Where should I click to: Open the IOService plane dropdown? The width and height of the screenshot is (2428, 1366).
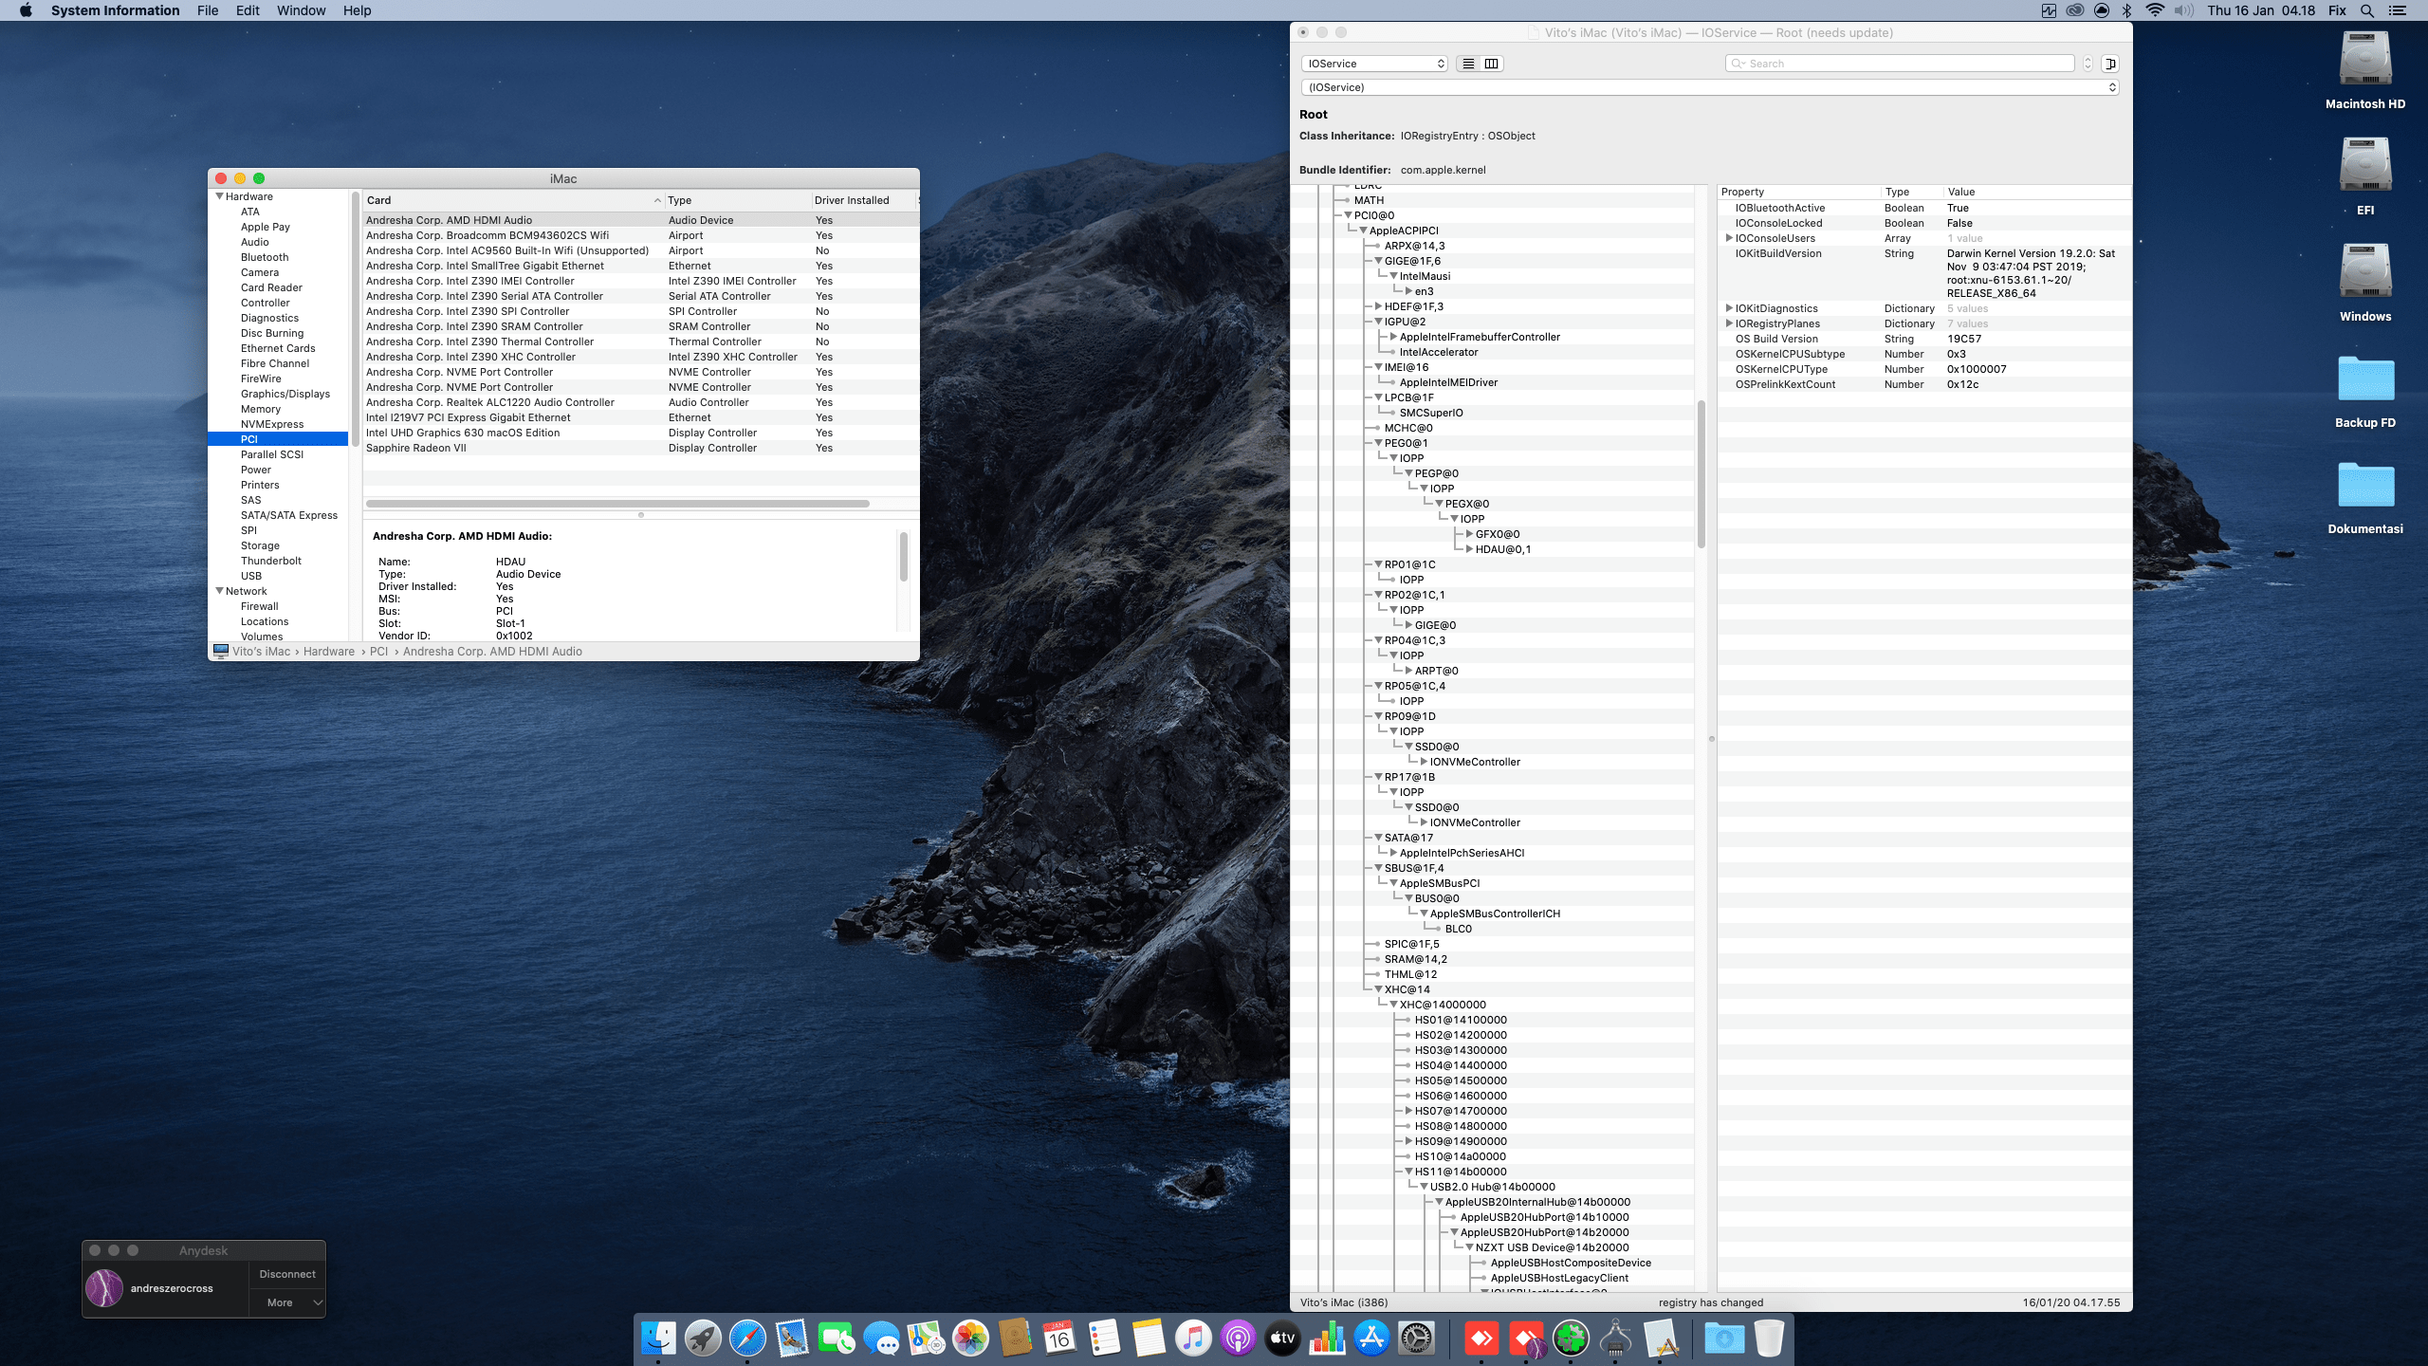pos(1374,64)
